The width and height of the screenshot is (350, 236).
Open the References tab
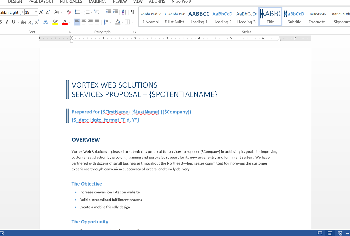coord(71,1)
